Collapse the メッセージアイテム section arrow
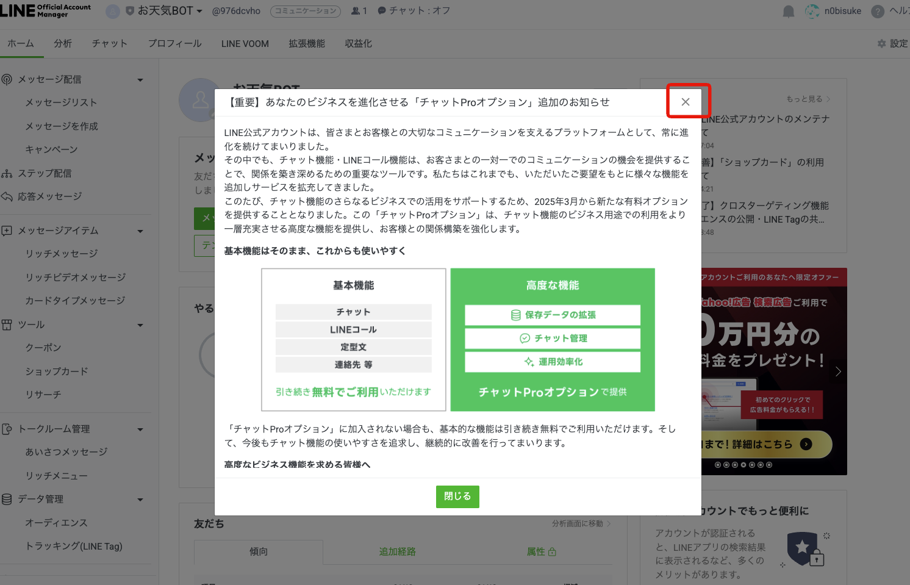 (x=140, y=231)
